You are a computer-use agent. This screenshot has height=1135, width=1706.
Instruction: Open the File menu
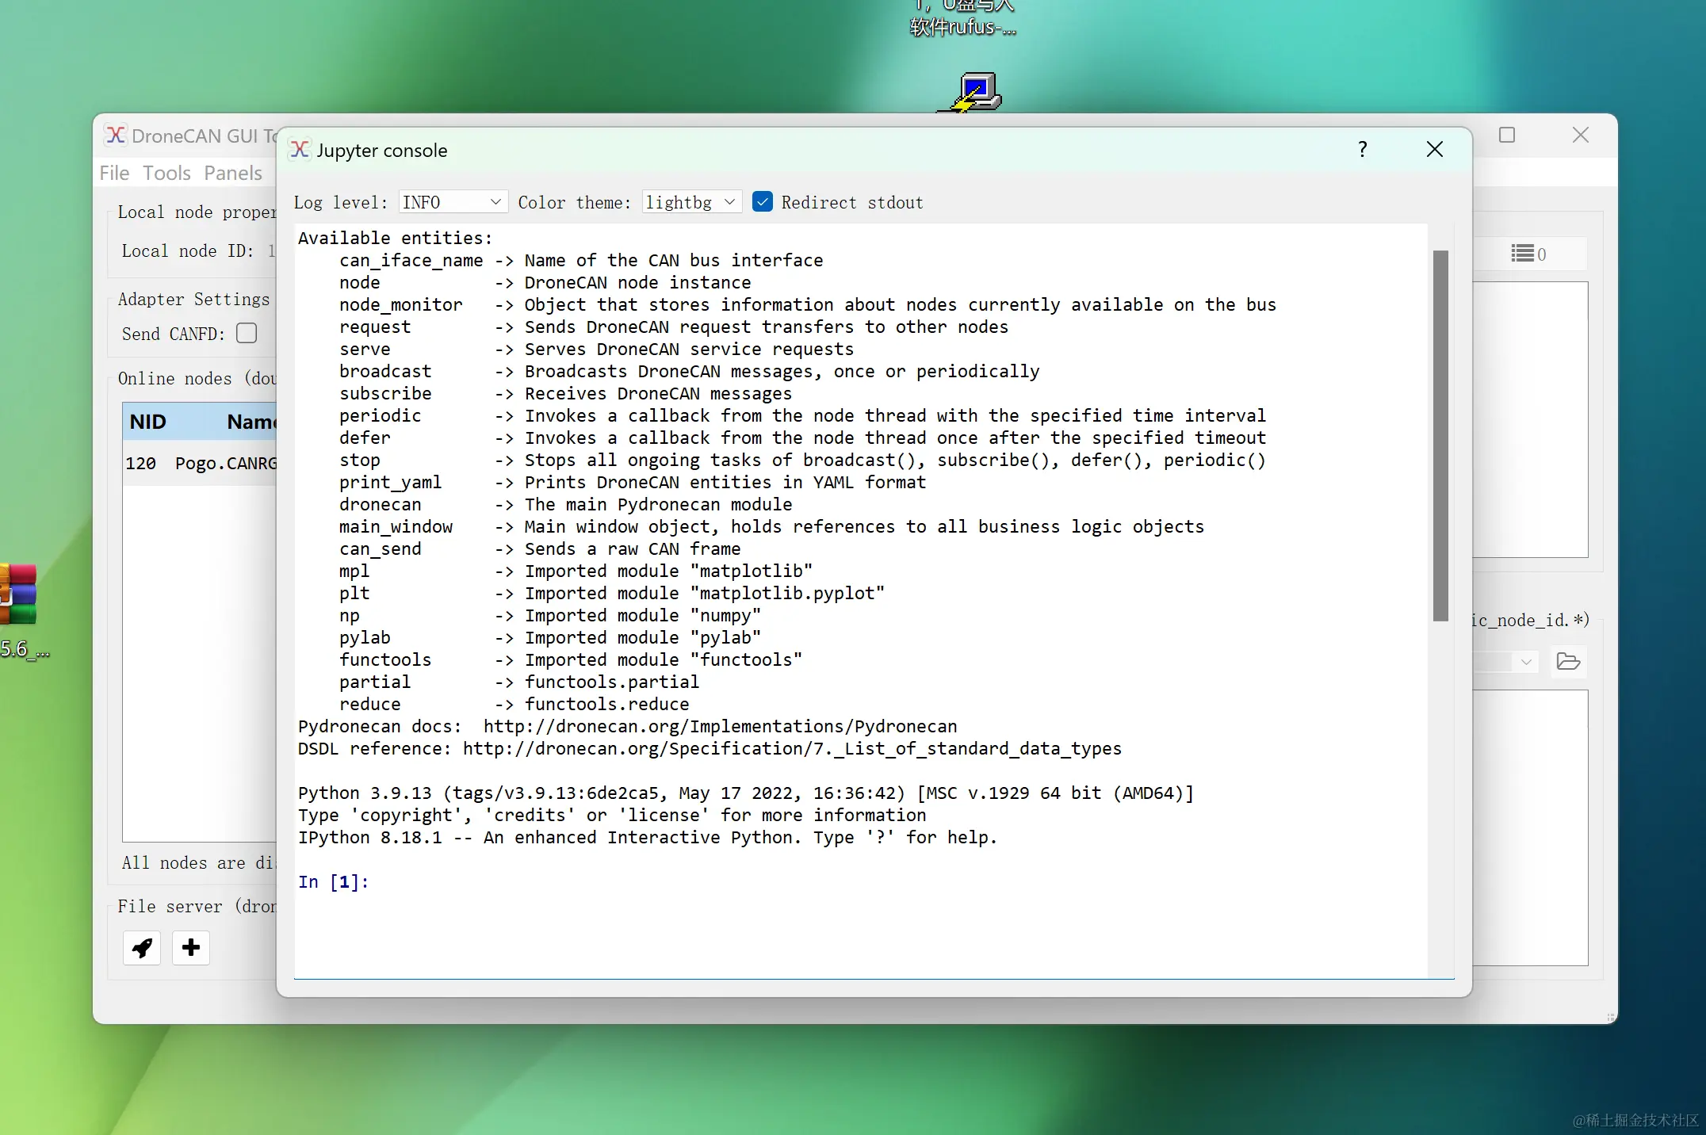coord(114,173)
